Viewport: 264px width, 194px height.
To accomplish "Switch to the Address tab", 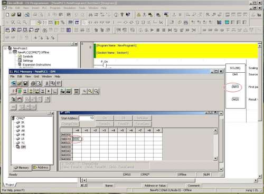I will click(x=41, y=168).
